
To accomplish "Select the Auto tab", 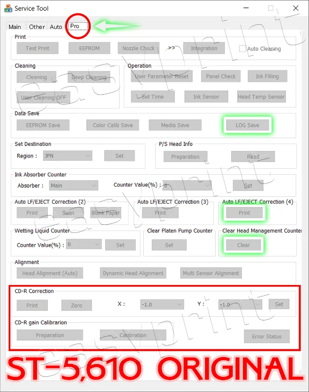I will point(56,27).
